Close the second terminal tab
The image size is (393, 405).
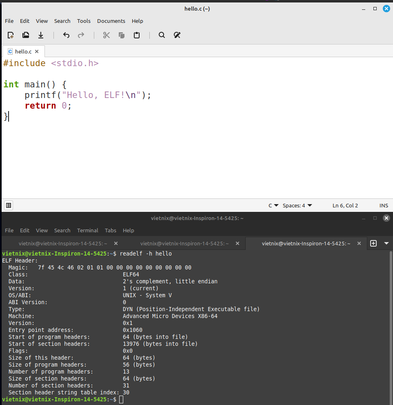click(x=238, y=243)
